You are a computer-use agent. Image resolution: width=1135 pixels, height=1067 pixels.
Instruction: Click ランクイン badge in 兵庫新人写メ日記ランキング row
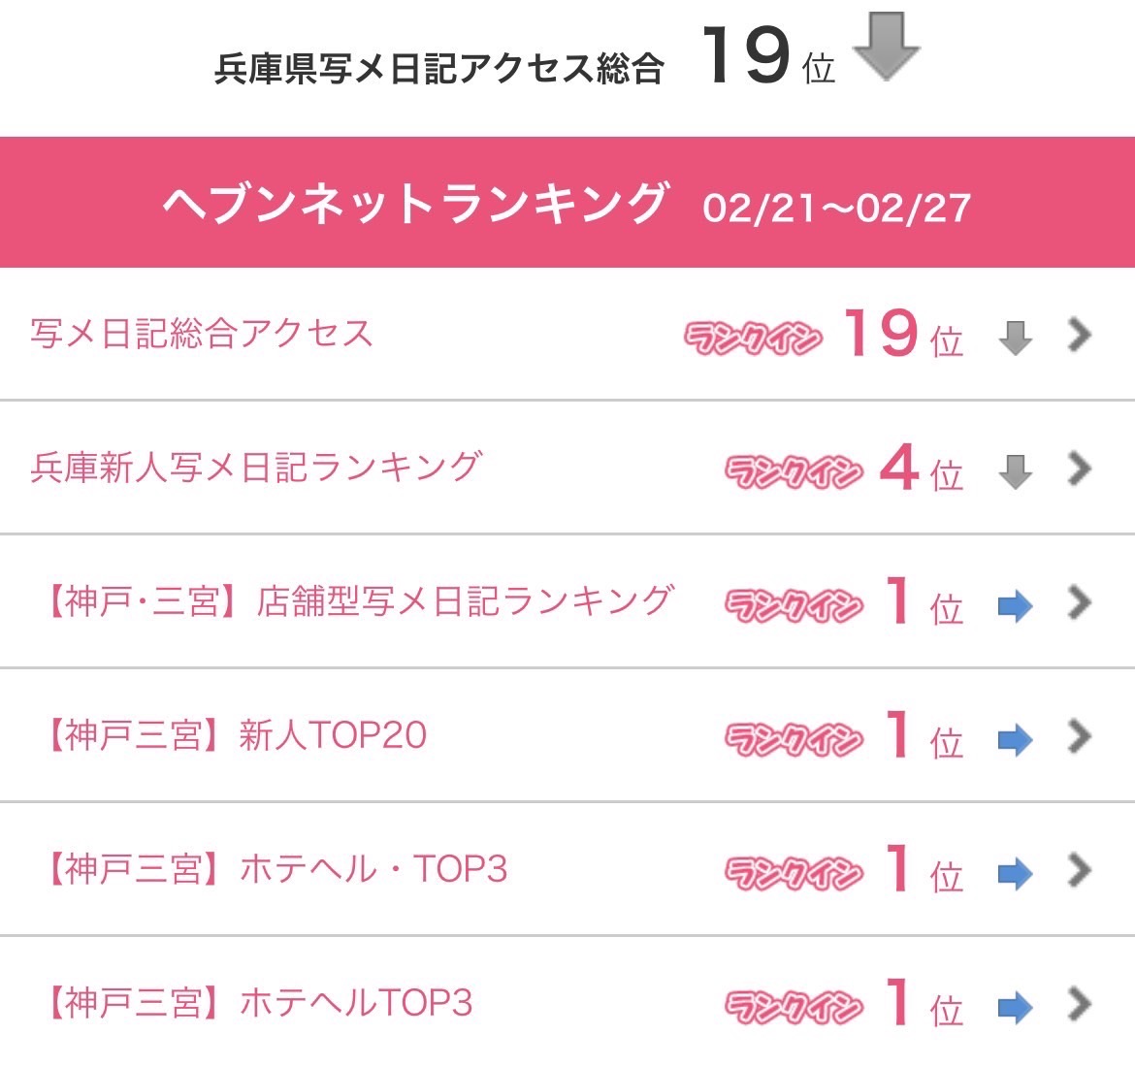click(794, 472)
